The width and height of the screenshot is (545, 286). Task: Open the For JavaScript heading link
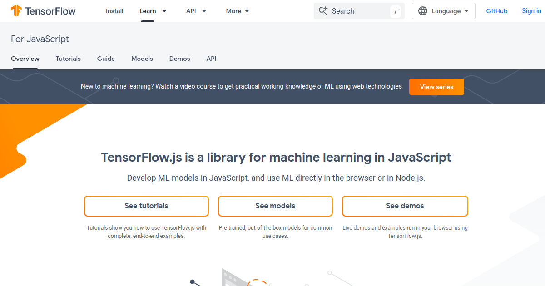click(40, 39)
